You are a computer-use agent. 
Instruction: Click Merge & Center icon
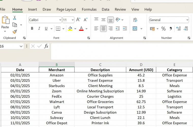[x=135, y=28]
